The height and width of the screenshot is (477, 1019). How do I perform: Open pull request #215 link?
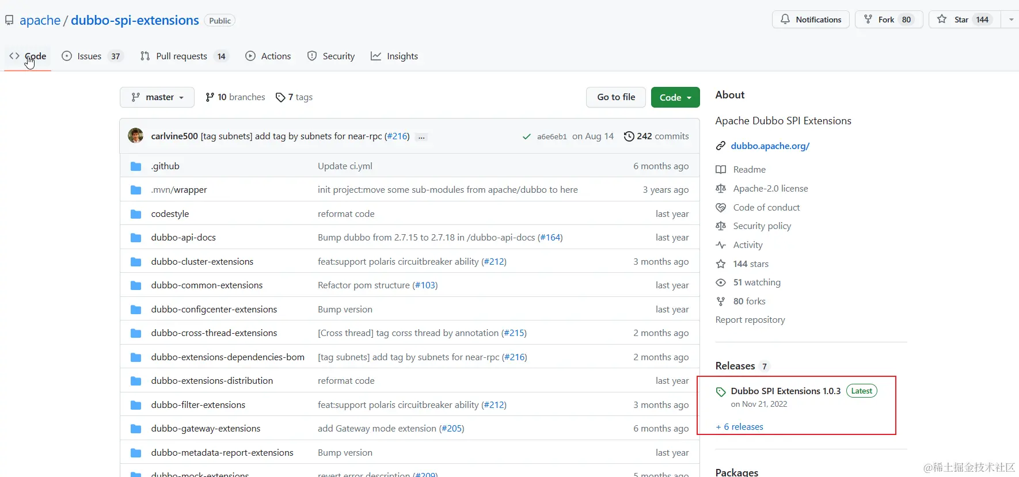coord(514,333)
